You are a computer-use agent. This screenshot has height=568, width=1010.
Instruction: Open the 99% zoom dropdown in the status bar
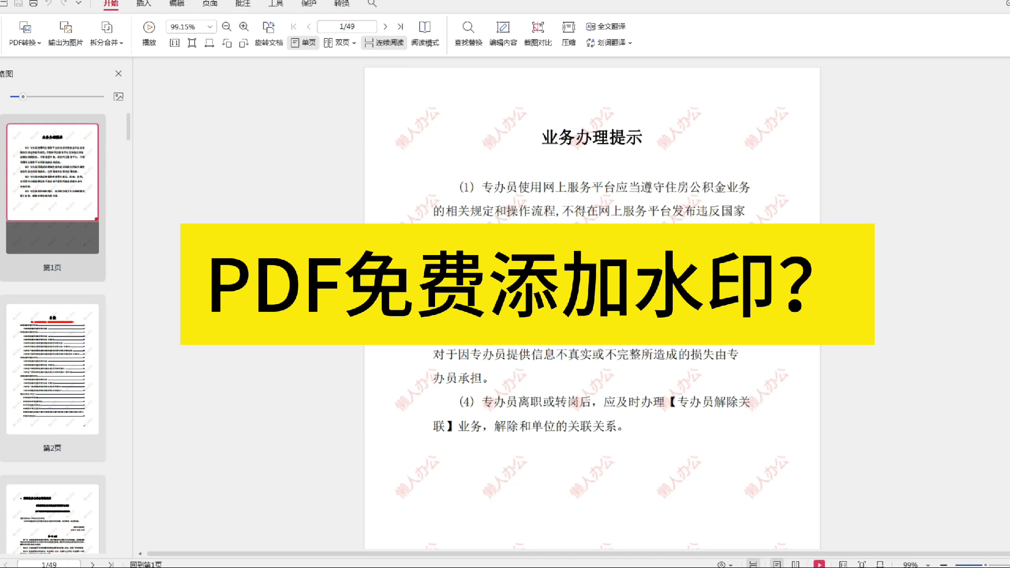tap(928, 565)
